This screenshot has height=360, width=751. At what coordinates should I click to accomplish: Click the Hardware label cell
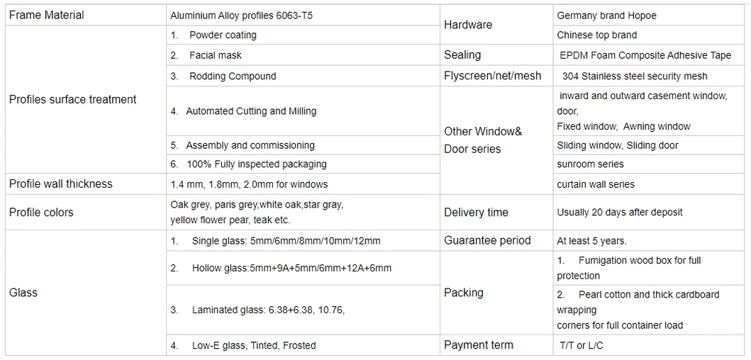click(x=468, y=25)
